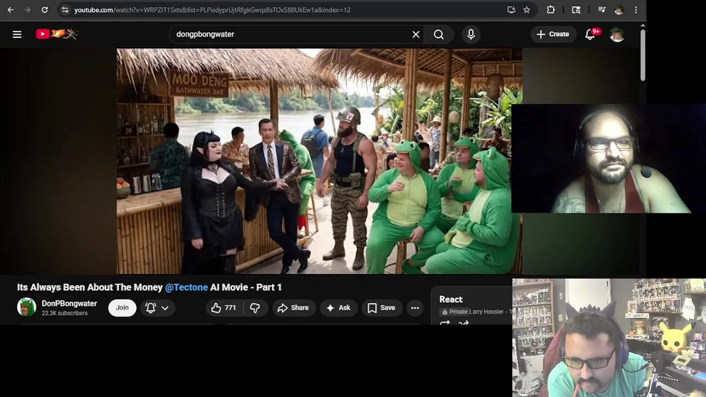Click the Larry Hoosier playlist owner text

tap(486, 312)
